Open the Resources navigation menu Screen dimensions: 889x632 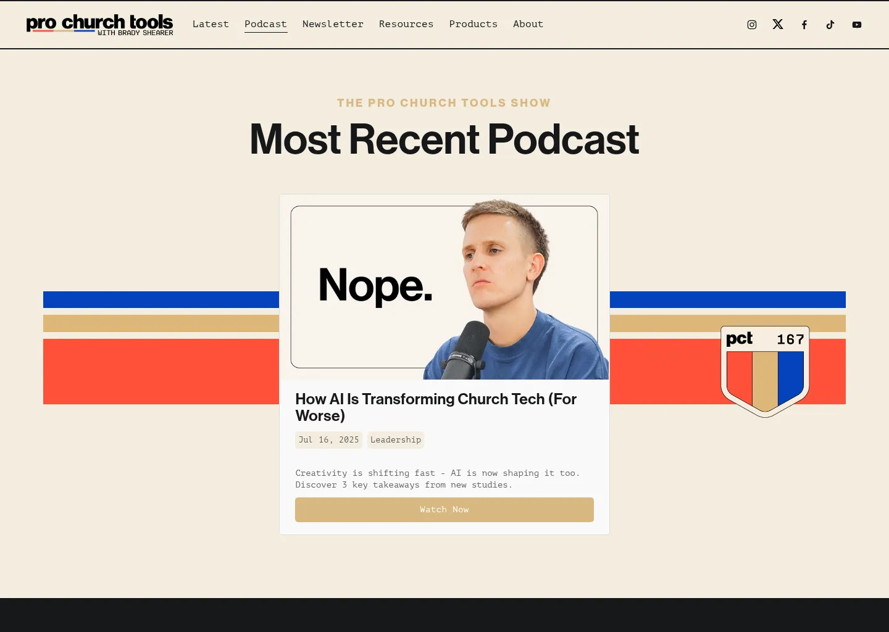click(x=406, y=24)
